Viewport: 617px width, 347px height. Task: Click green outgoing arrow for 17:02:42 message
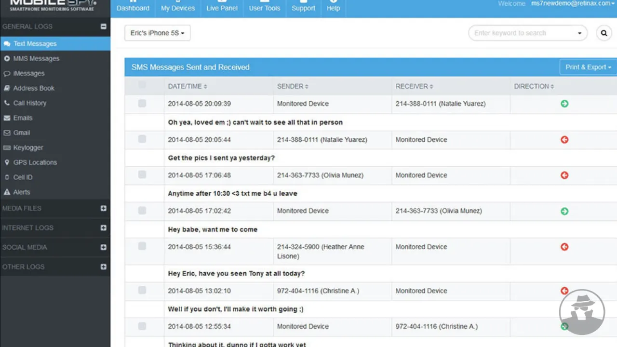click(x=564, y=211)
